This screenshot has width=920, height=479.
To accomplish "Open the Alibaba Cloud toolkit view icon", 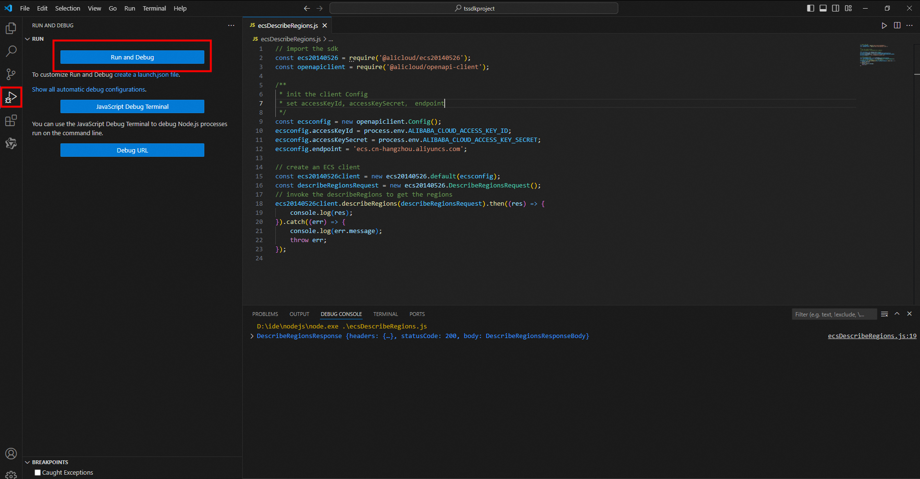I will tap(11, 143).
